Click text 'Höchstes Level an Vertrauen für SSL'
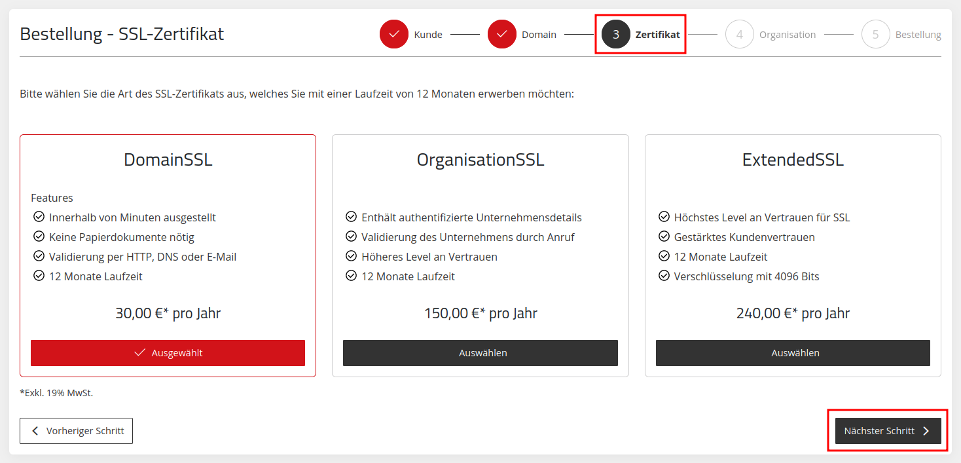This screenshot has height=463, width=961. tap(762, 217)
